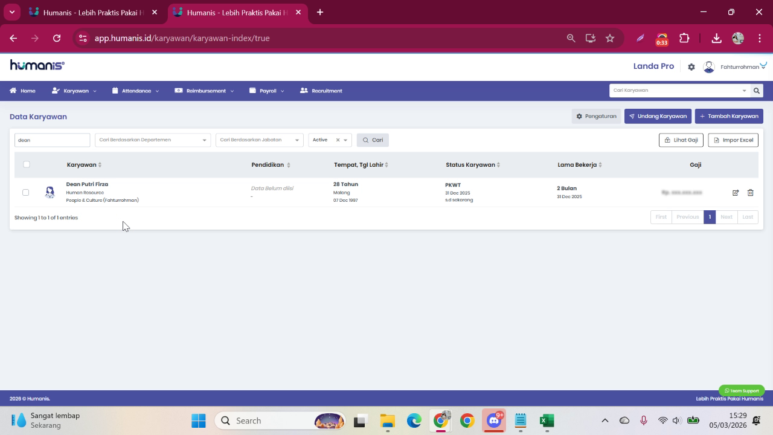Open employee name Dean Putri Firza
773x435 pixels.
click(x=87, y=184)
